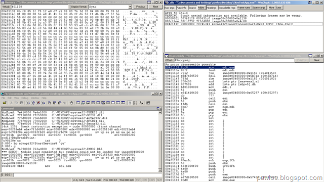Click the Stop debugging icon
This screenshot has height=182, width=324.
click(38, 103)
